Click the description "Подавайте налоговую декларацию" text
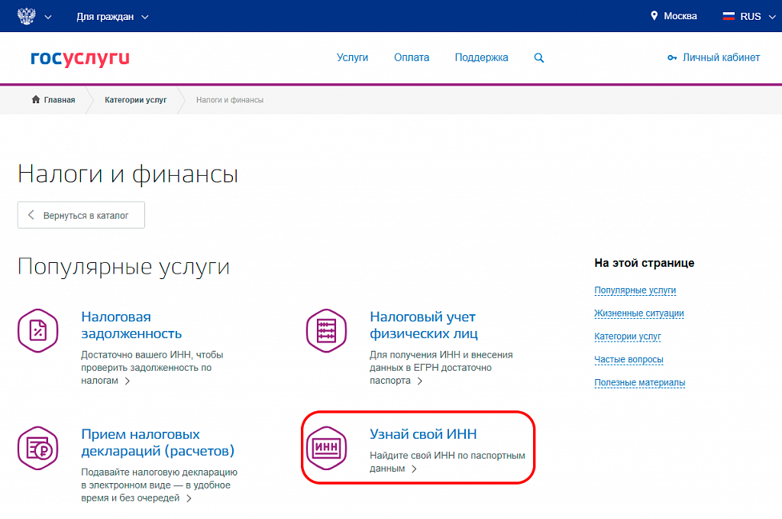 [x=159, y=485]
